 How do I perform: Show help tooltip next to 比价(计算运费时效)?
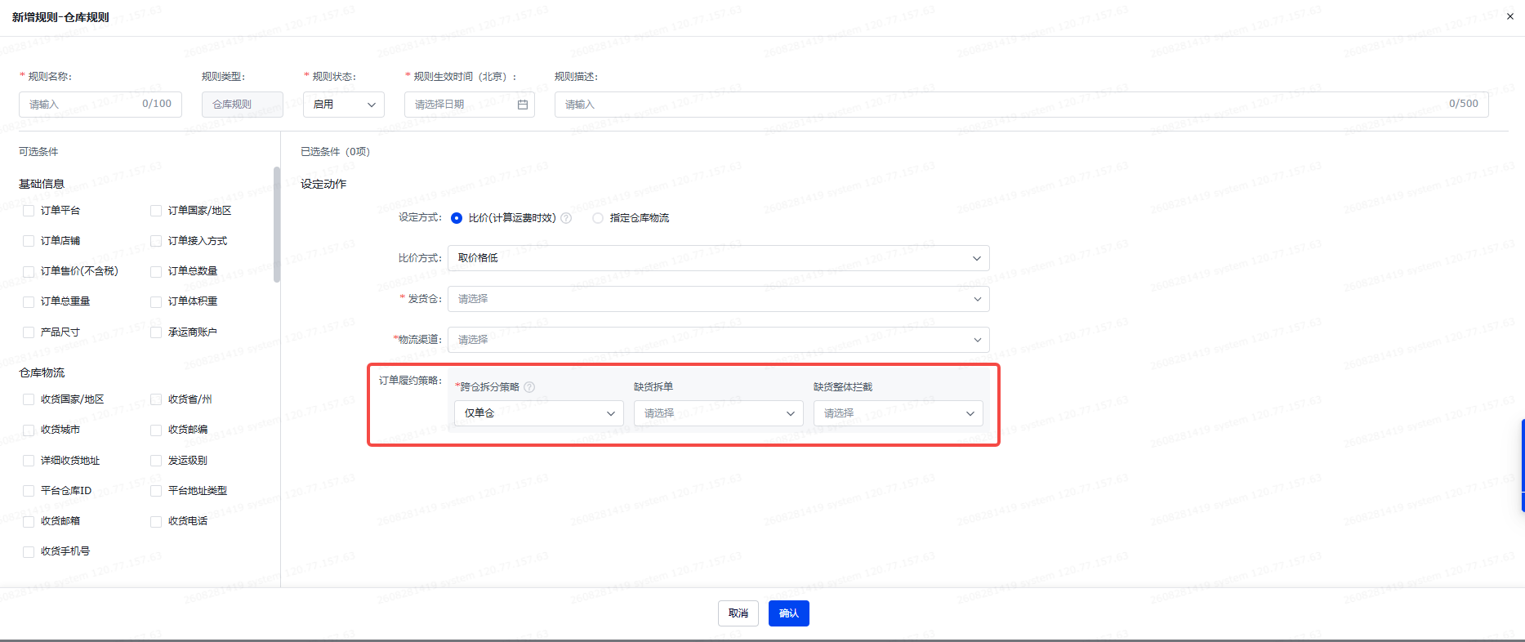click(x=566, y=218)
